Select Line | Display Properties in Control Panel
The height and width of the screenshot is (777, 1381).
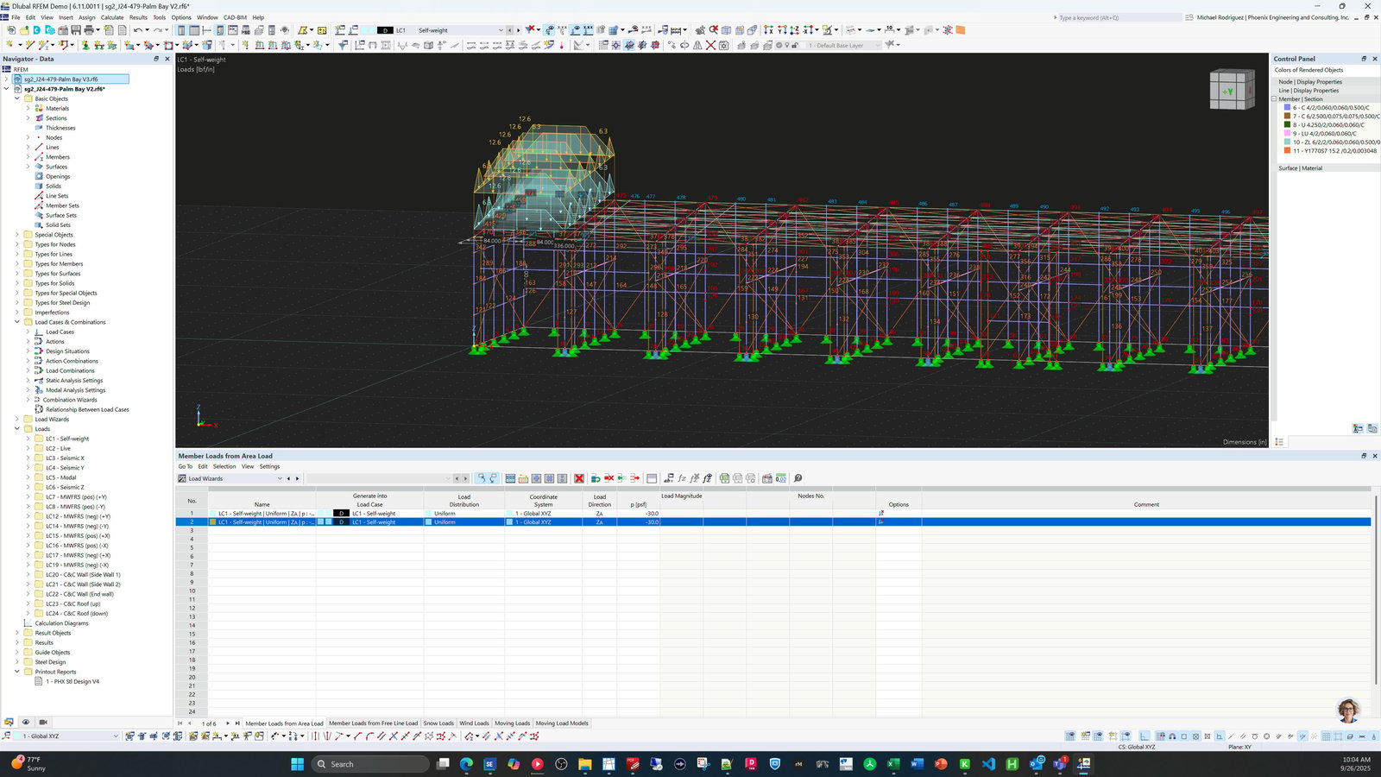(x=1308, y=91)
